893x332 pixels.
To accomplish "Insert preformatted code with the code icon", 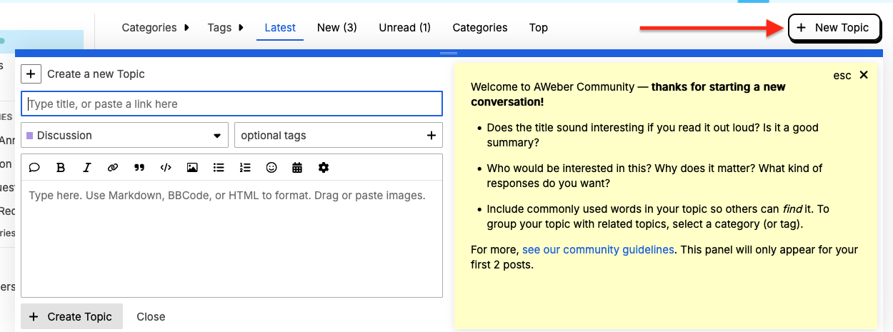I will pyautogui.click(x=166, y=168).
